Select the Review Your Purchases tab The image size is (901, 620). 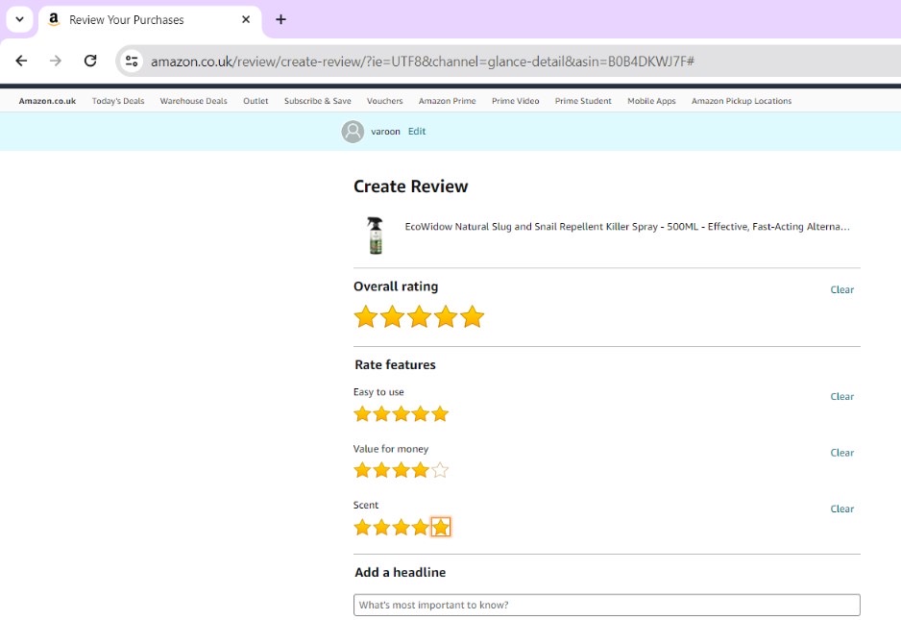[150, 19]
